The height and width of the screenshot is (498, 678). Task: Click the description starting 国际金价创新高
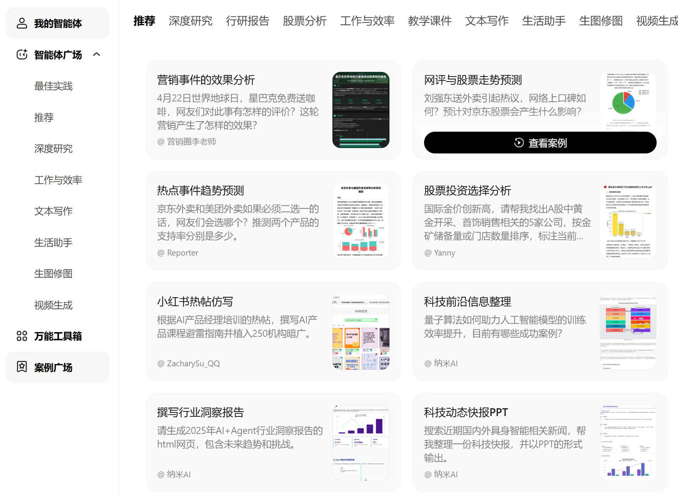coord(508,222)
